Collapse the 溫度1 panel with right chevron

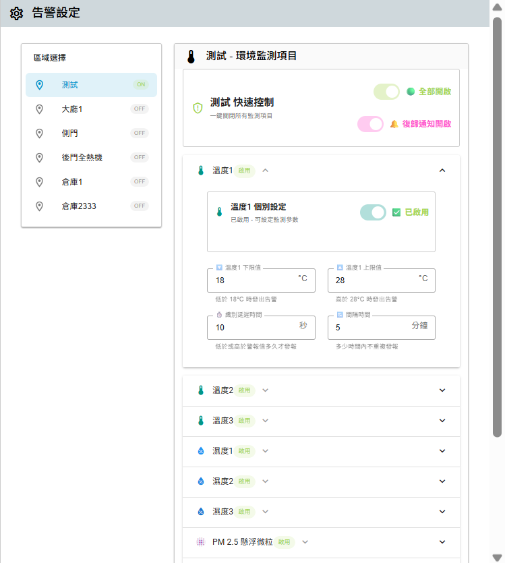(442, 171)
